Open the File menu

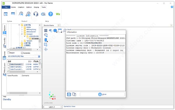point(6,7)
